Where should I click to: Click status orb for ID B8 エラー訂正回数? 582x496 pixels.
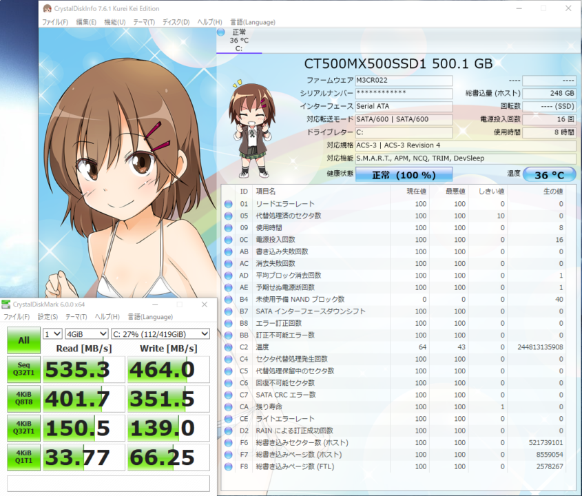click(x=228, y=323)
